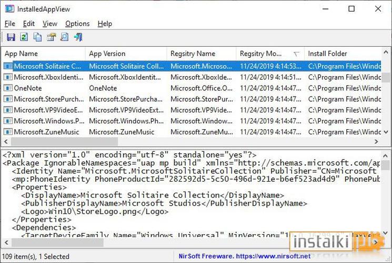Sort by the Regsitry Name column header
This screenshot has width=392, height=263.
(x=202, y=54)
